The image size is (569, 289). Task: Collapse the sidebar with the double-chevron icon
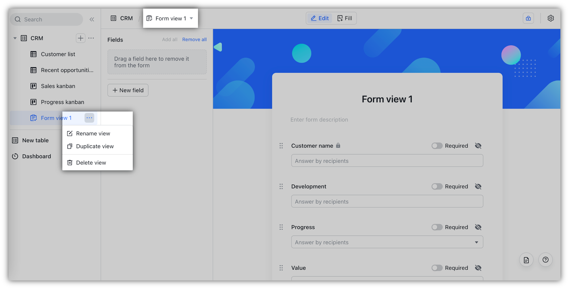point(92,19)
